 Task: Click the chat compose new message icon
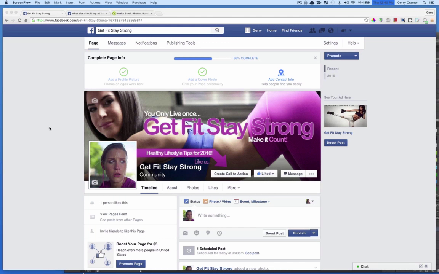pos(421,266)
